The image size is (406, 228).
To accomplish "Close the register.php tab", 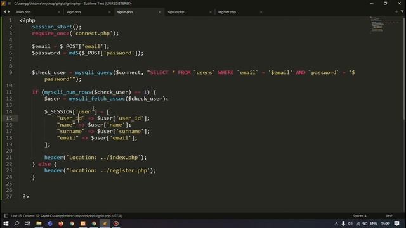I will pos(261,12).
